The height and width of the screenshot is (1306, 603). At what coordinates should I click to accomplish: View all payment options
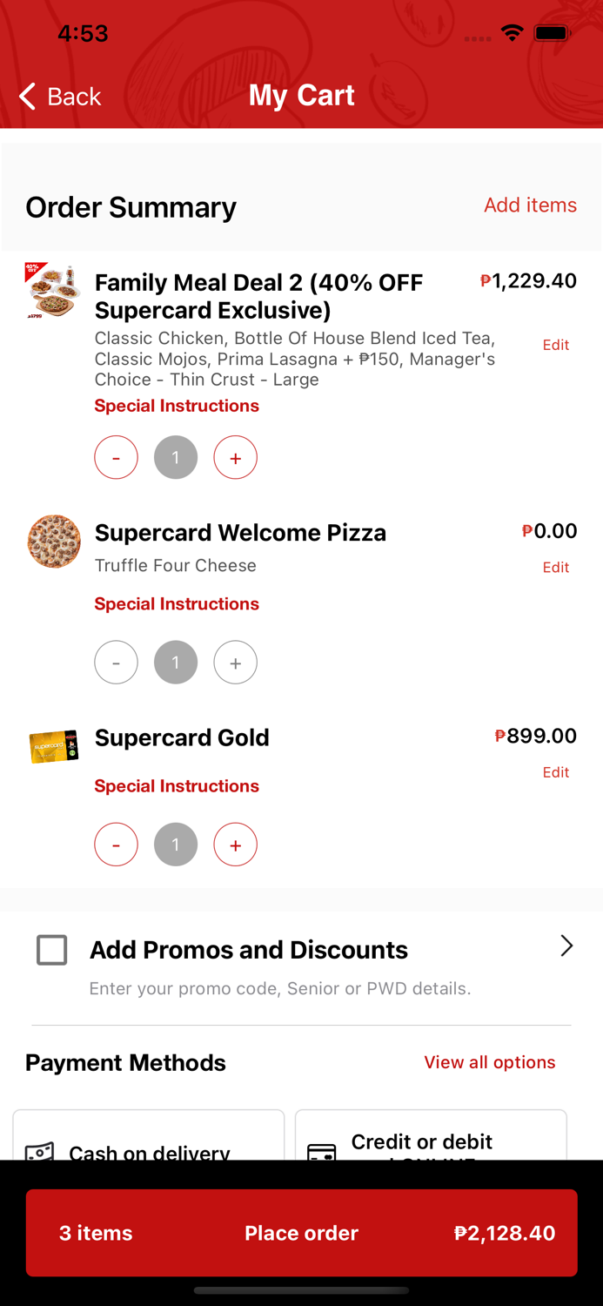(490, 1062)
